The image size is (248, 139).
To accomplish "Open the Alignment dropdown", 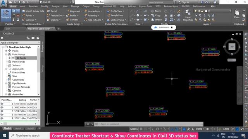I will tap(74, 11).
